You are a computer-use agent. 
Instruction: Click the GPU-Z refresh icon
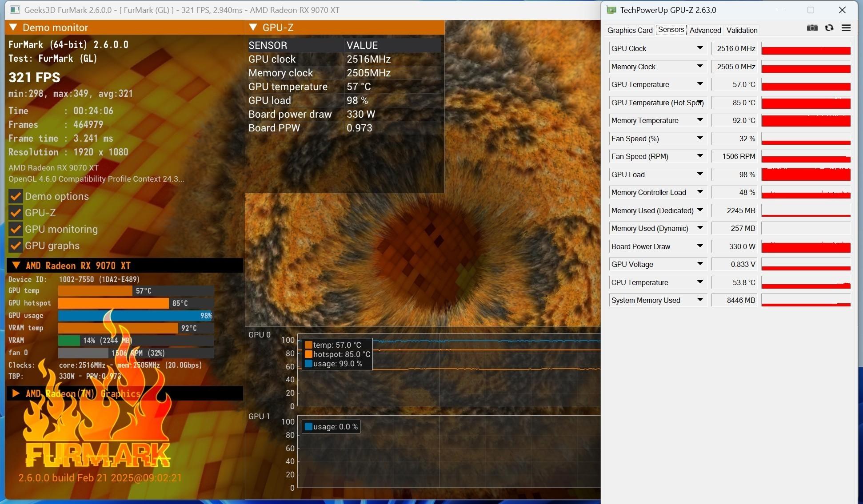point(829,28)
